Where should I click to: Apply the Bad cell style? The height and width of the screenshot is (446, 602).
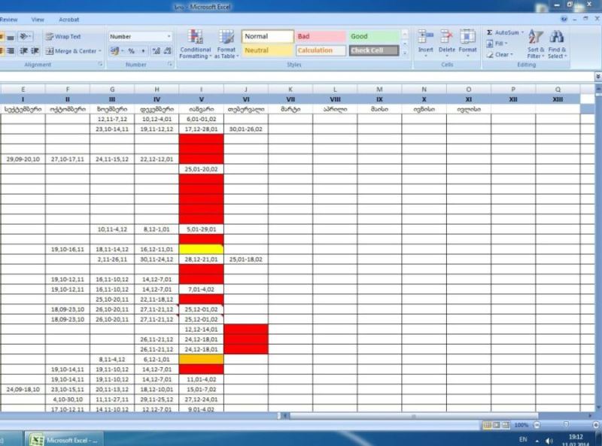(x=321, y=36)
